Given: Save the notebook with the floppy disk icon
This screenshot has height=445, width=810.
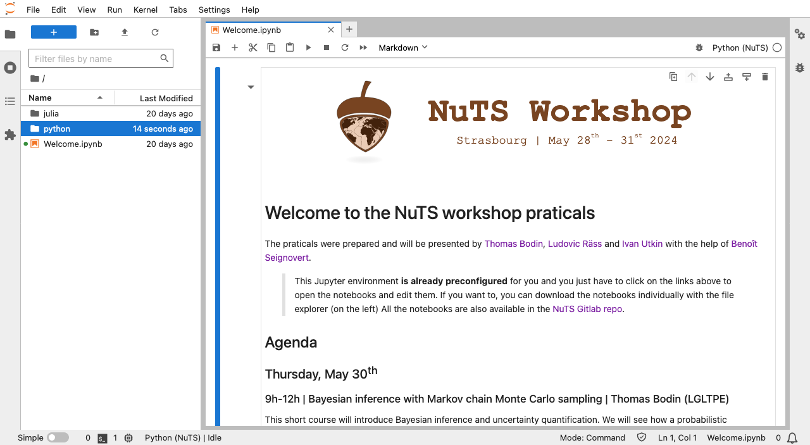Looking at the screenshot, I should 216,47.
